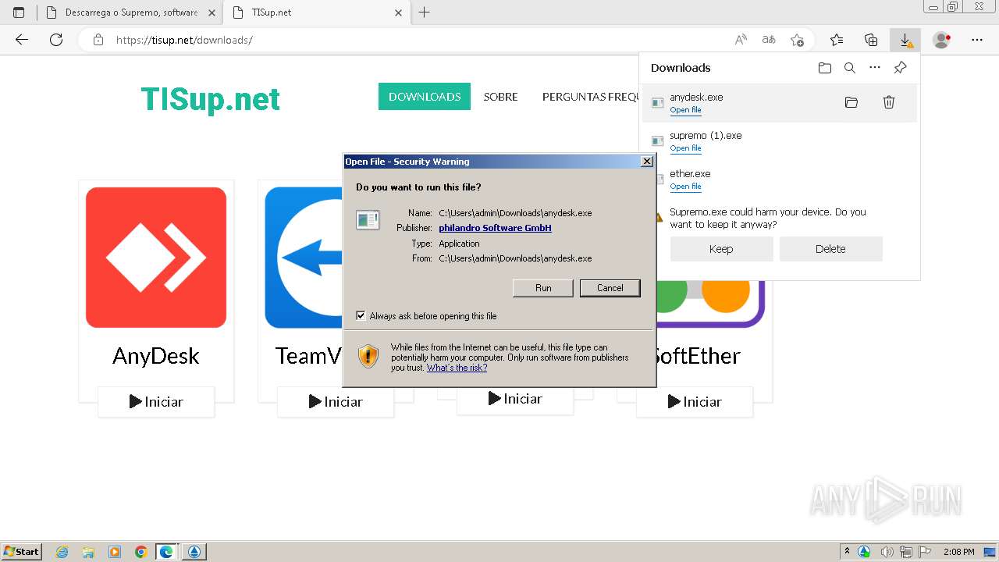Click the AnyDesk logo tile

[156, 258]
